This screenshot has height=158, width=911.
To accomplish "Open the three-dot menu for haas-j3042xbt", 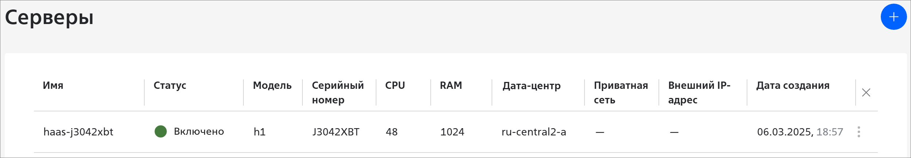I will (859, 132).
